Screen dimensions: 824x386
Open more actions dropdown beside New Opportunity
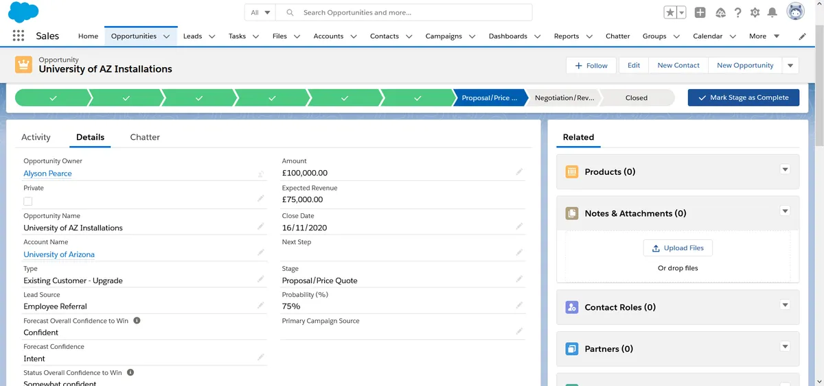tap(790, 65)
